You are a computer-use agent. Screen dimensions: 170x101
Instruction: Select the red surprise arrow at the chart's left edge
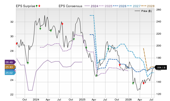[x=16, y=44]
